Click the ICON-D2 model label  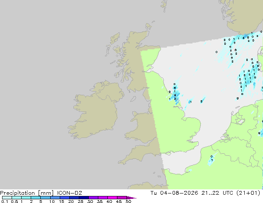tap(69, 193)
